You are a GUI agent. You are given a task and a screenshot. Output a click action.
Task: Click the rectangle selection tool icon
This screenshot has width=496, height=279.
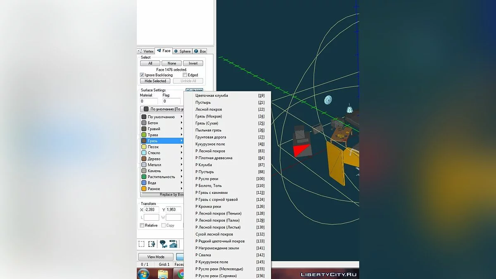[141, 244]
